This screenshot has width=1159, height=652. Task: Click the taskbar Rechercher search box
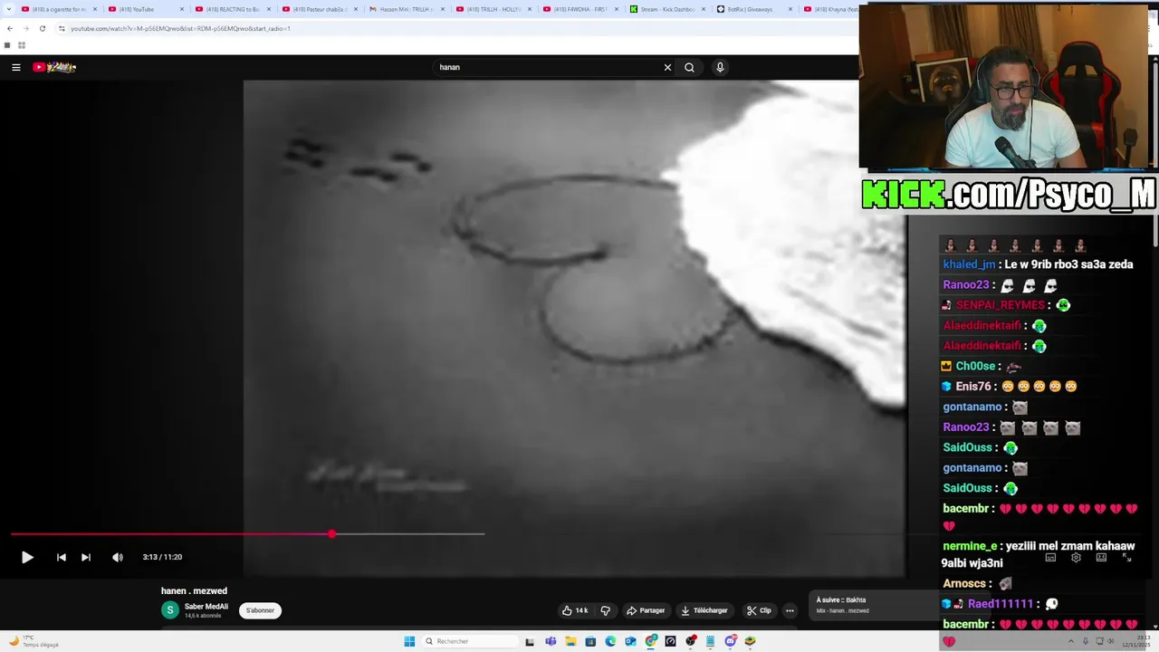click(x=469, y=641)
